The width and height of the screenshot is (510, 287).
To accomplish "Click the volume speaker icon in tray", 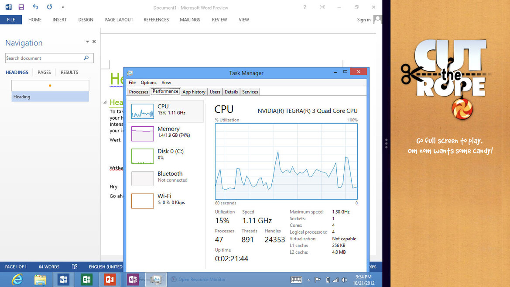I will 345,280.
